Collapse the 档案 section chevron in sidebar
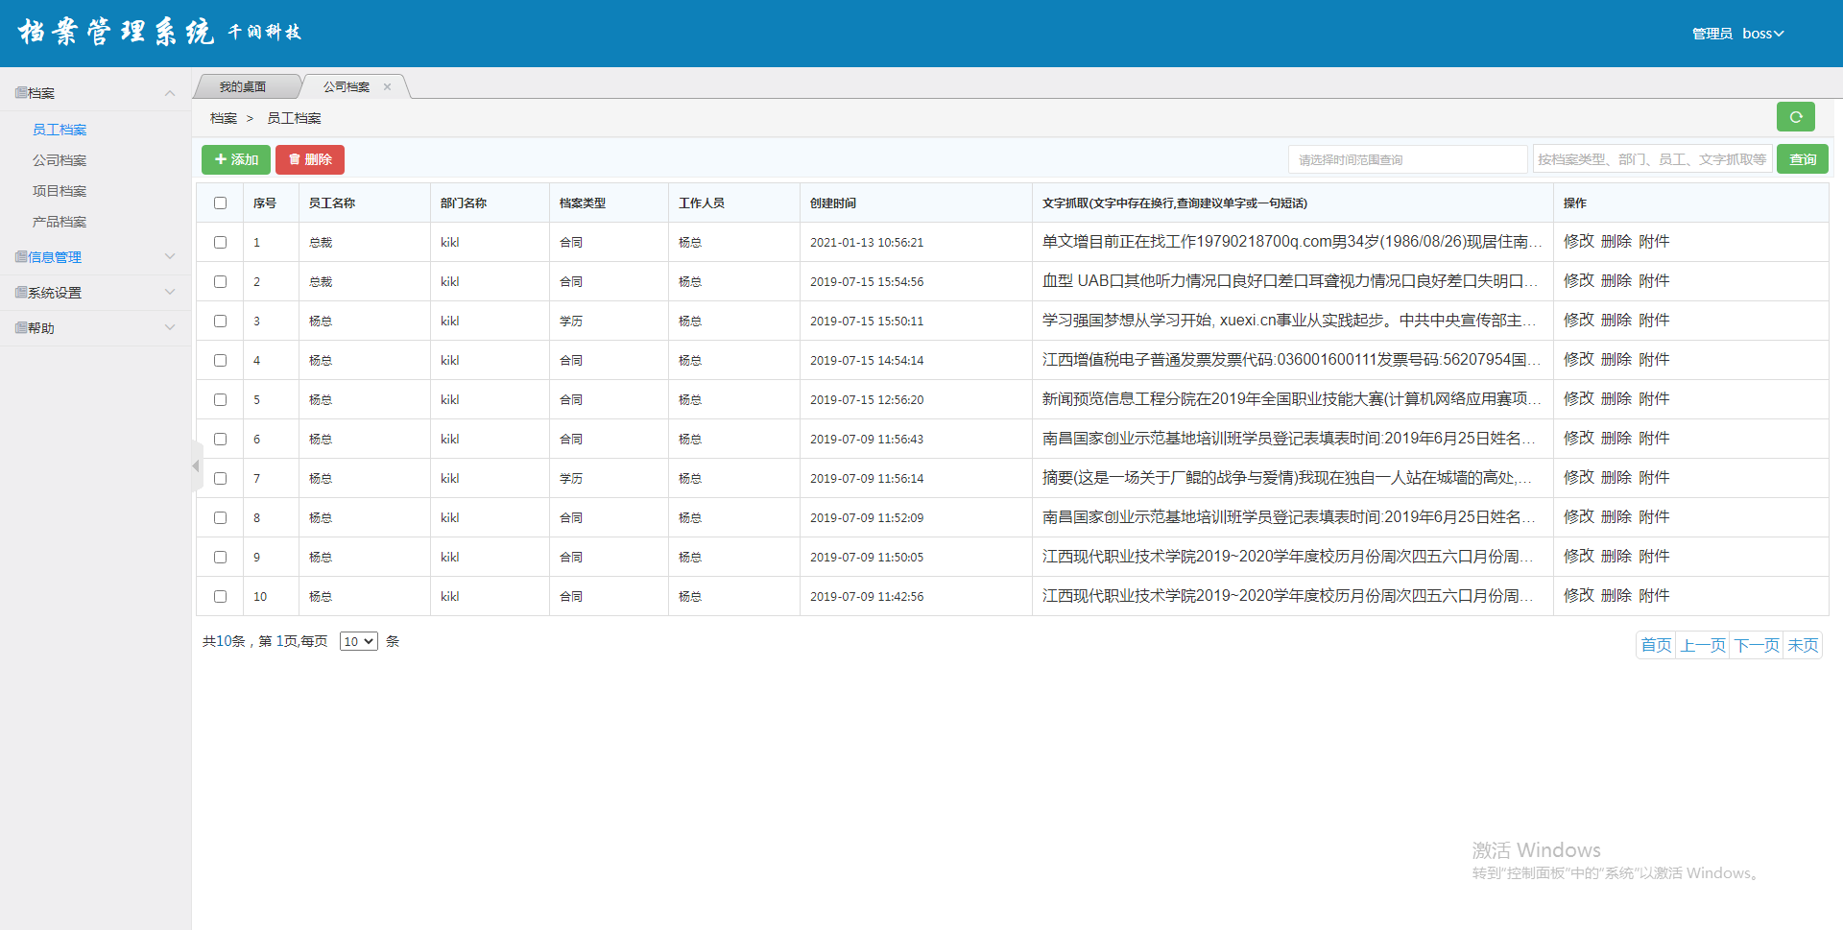 coord(170,93)
